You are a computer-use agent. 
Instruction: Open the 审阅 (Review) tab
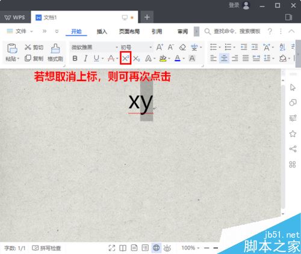click(182, 31)
